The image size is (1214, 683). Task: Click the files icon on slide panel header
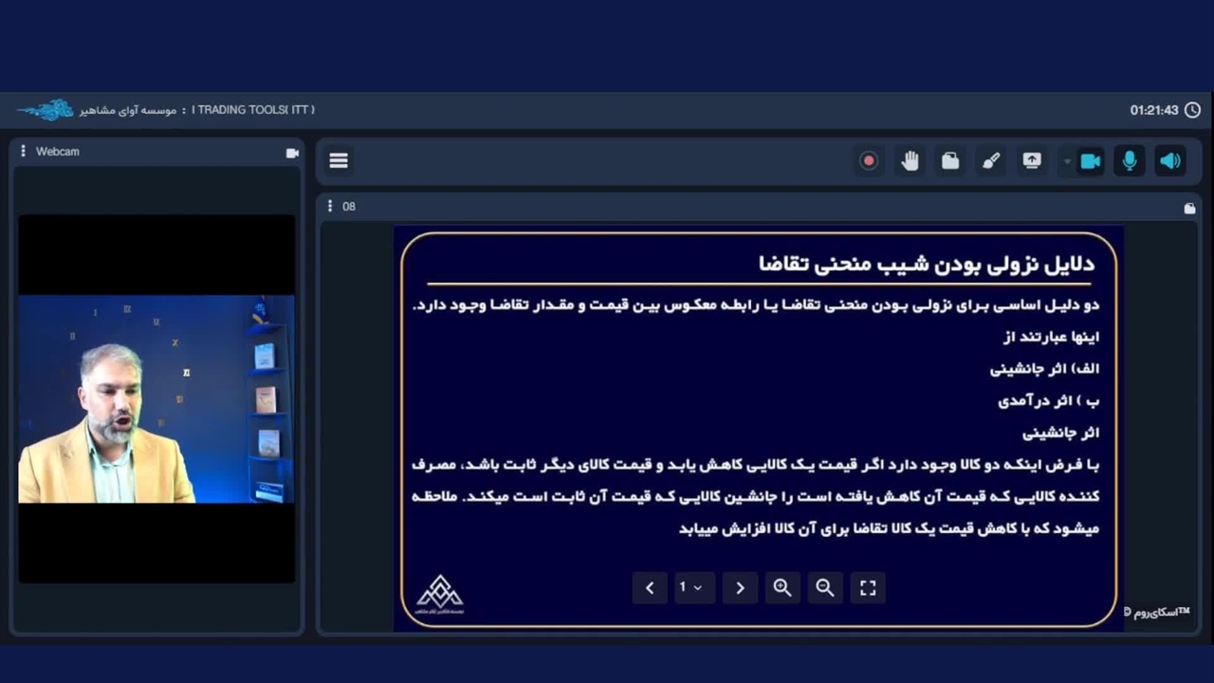tap(1189, 208)
